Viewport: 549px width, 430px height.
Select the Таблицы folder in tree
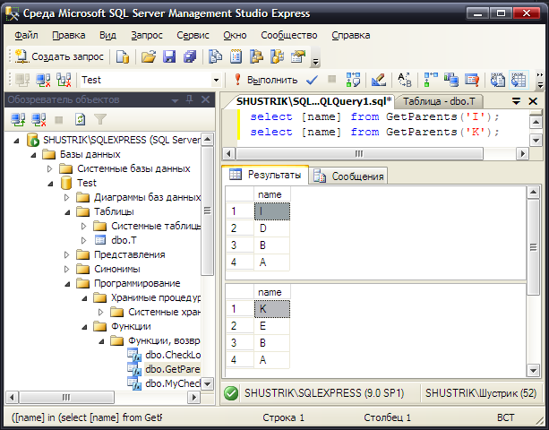[x=114, y=211]
